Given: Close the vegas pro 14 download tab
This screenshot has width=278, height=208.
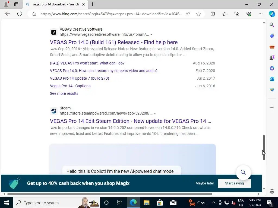Looking at the screenshot, I should point(83,4).
